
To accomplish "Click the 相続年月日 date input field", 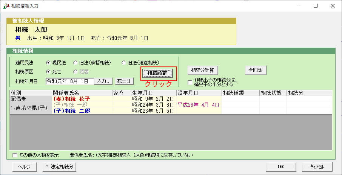I will tap(70, 81).
